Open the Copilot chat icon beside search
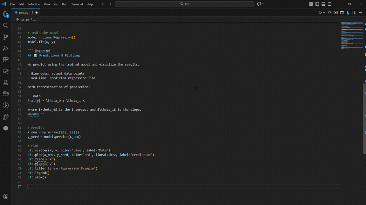Viewport: 366px width, 205px height. coord(259,4)
